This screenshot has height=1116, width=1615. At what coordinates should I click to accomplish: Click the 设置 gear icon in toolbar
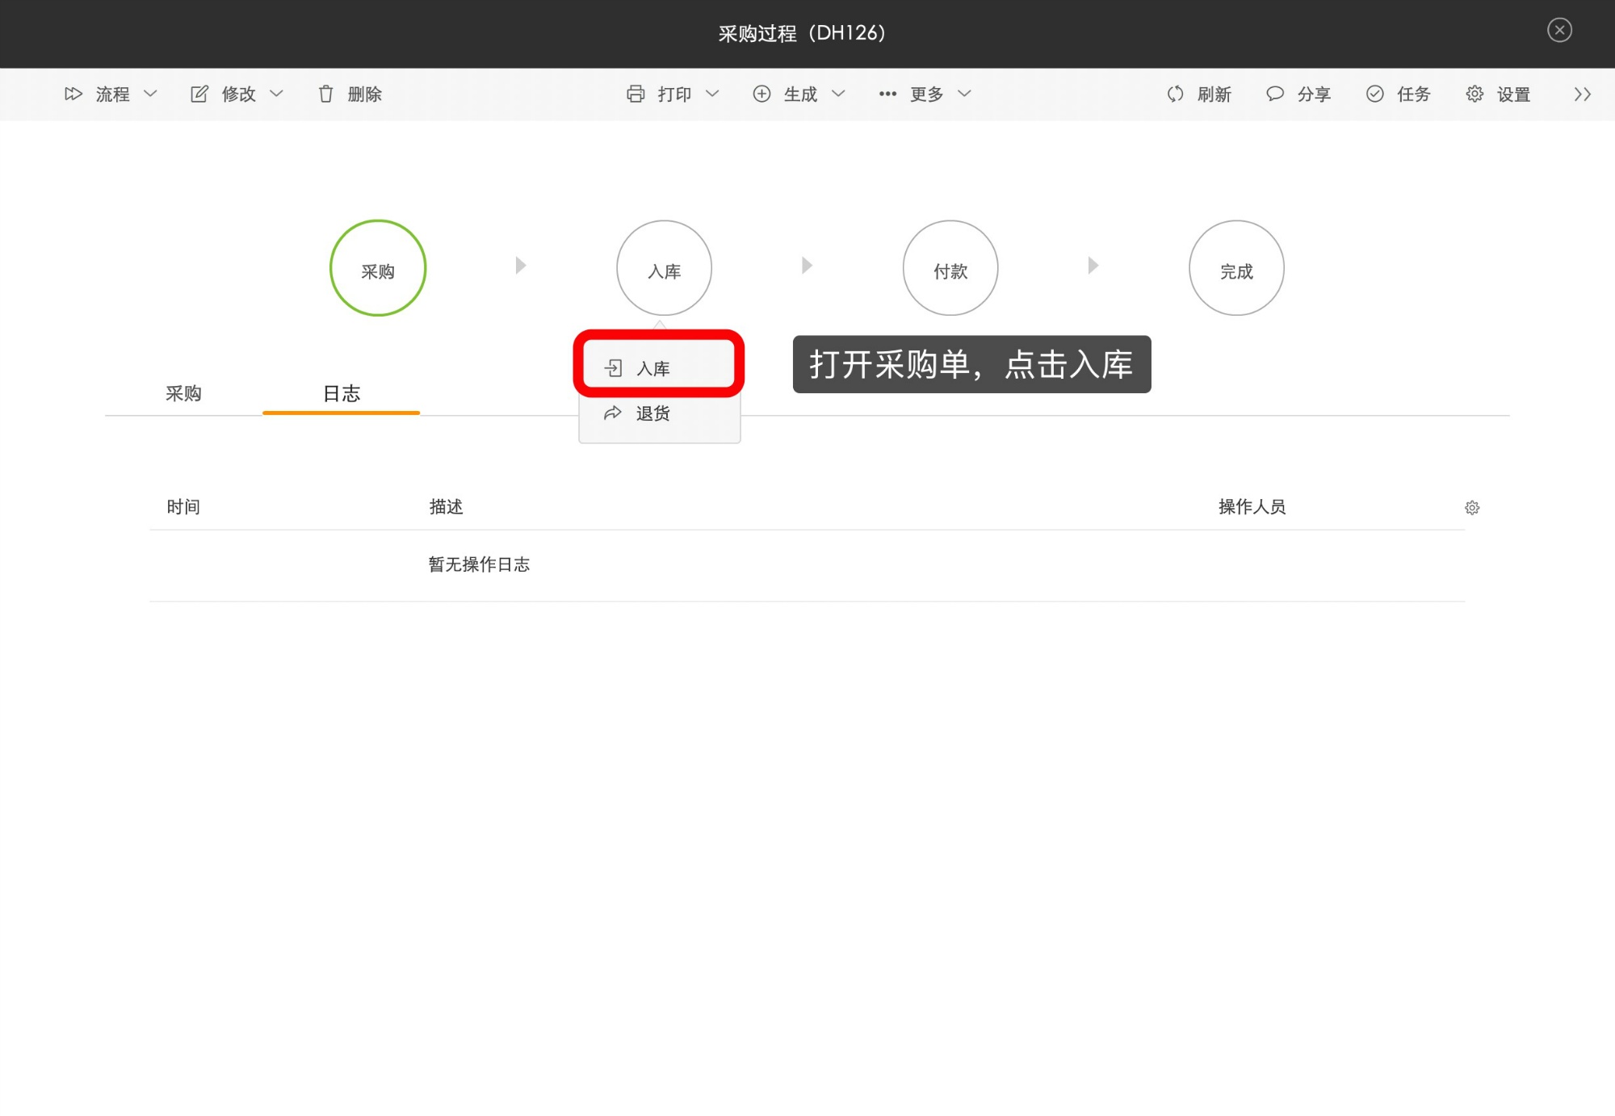click(x=1474, y=94)
